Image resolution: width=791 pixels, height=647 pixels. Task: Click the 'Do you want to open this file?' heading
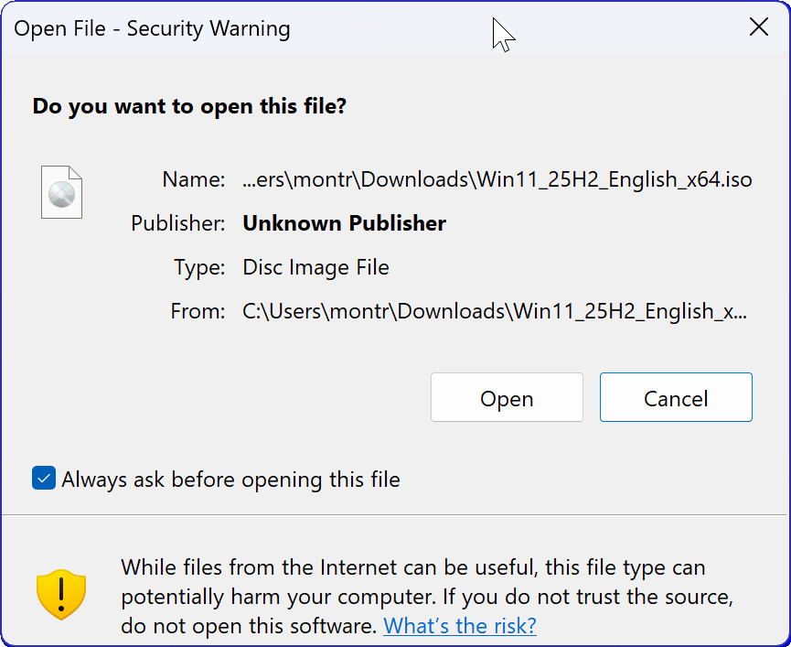[x=189, y=106]
